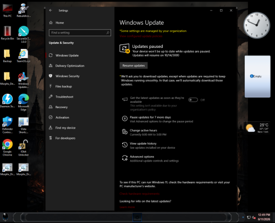Click the back arrow in Settings
The image size is (275, 223).
[x=51, y=10]
